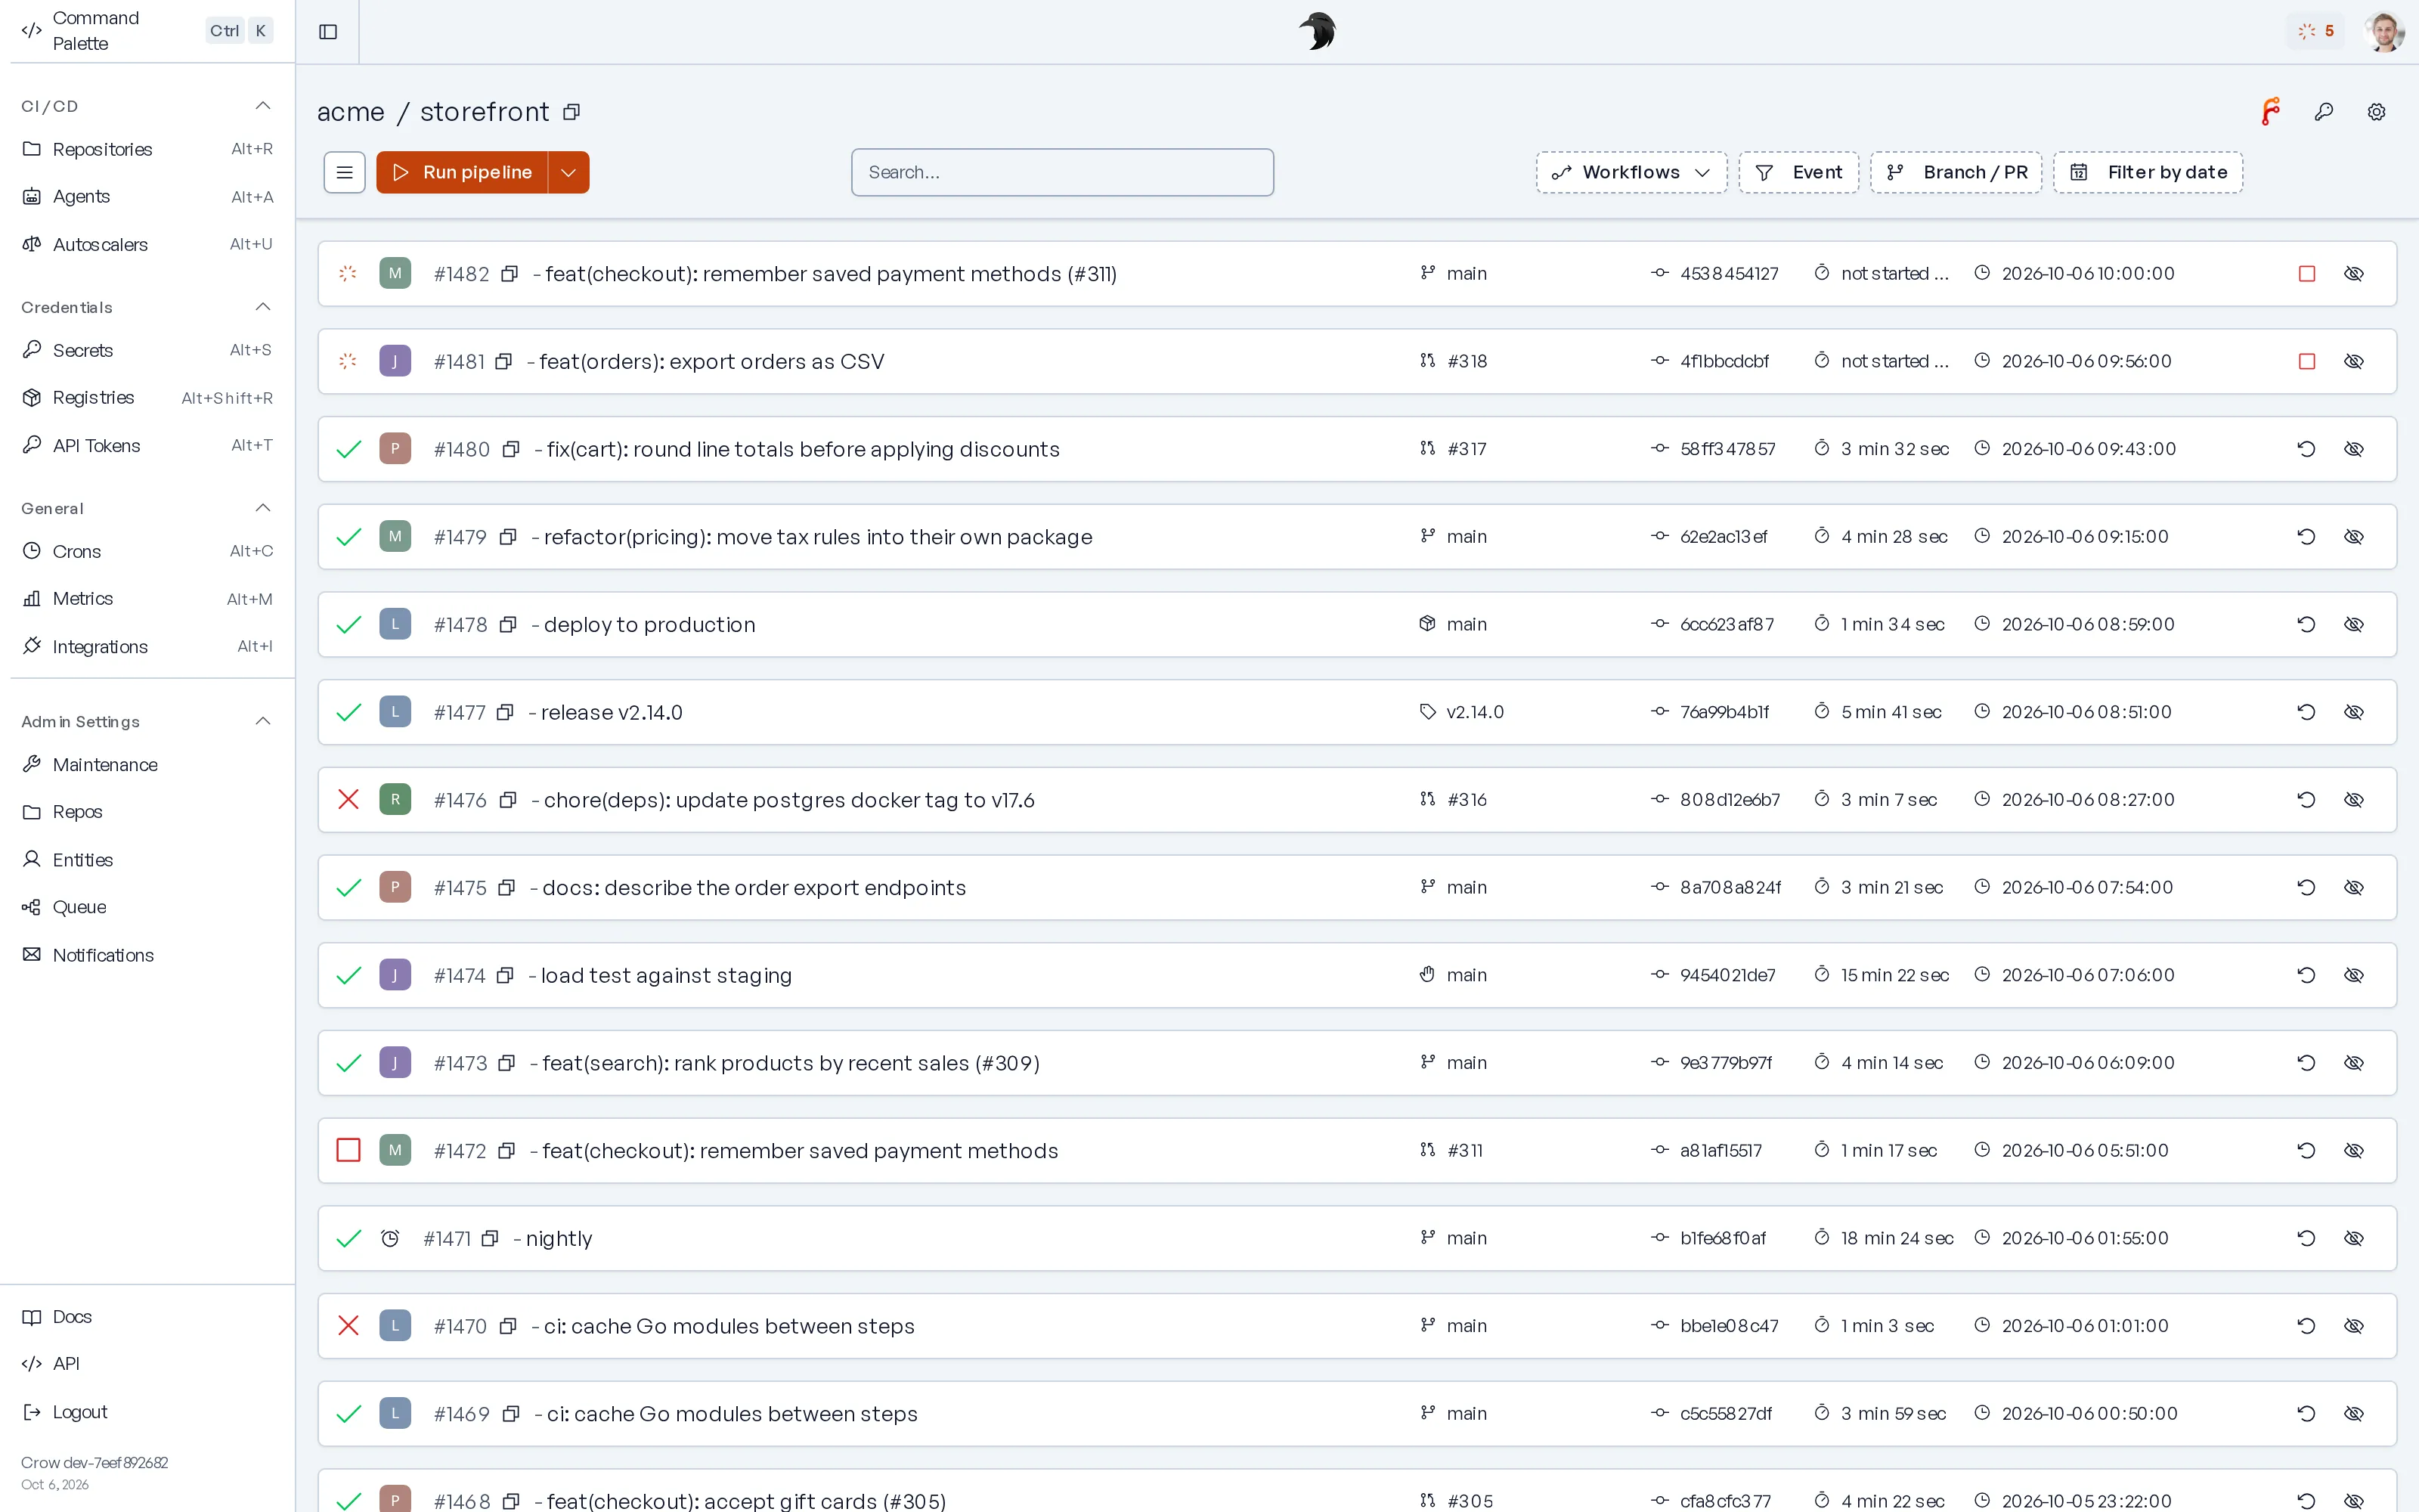Screen dimensions: 2419x1512
Task: Expand Run pipeline dropdown arrow
Action: [x=568, y=172]
